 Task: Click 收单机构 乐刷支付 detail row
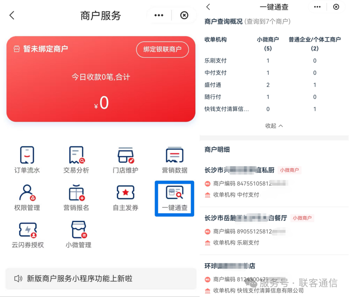232,243
